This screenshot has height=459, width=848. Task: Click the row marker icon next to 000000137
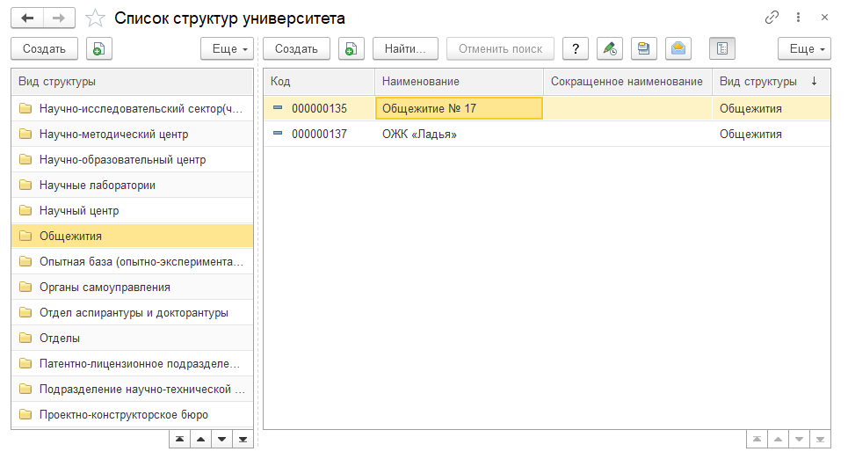coord(278,133)
